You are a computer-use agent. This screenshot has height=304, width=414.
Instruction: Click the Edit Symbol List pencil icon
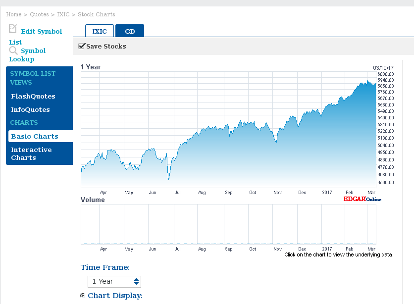point(13,29)
